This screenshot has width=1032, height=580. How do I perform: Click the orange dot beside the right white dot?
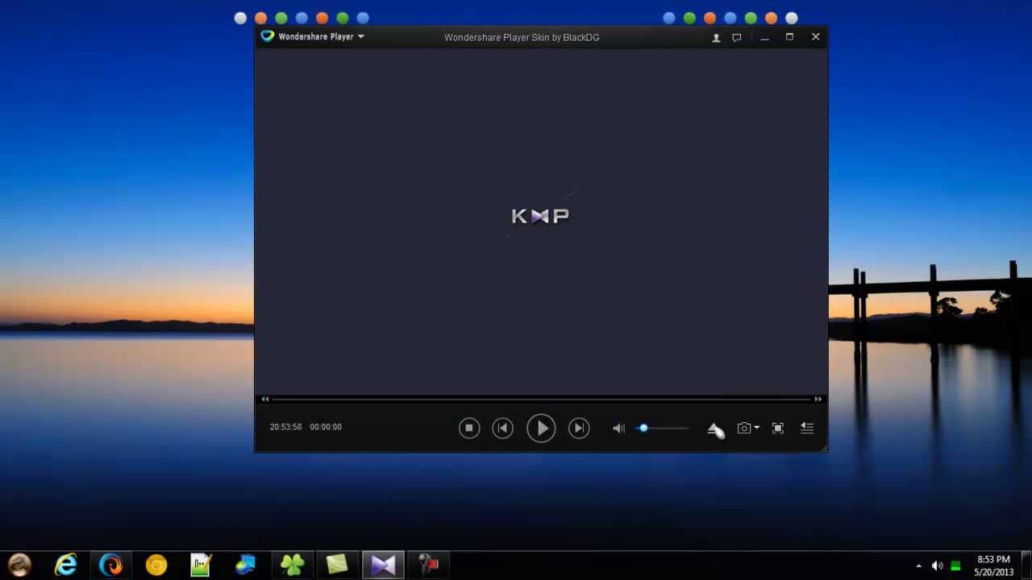click(772, 18)
